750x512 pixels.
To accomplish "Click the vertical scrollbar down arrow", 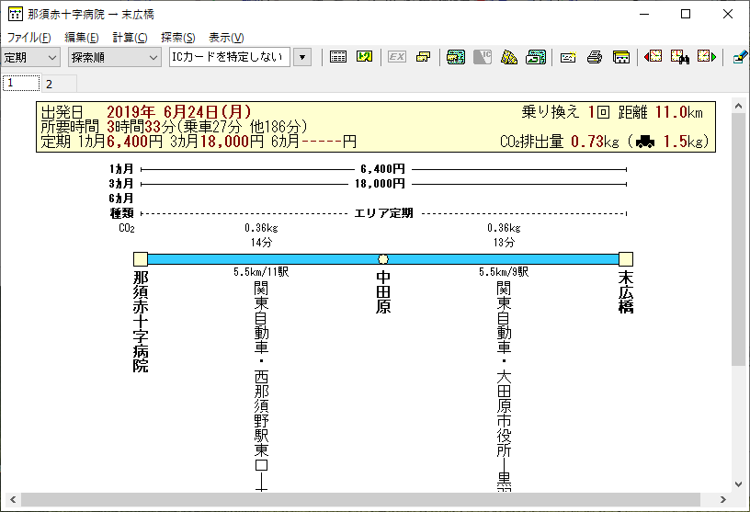I will (x=739, y=484).
